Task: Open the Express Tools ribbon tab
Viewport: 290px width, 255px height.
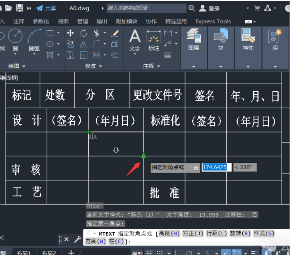Action: (213, 21)
